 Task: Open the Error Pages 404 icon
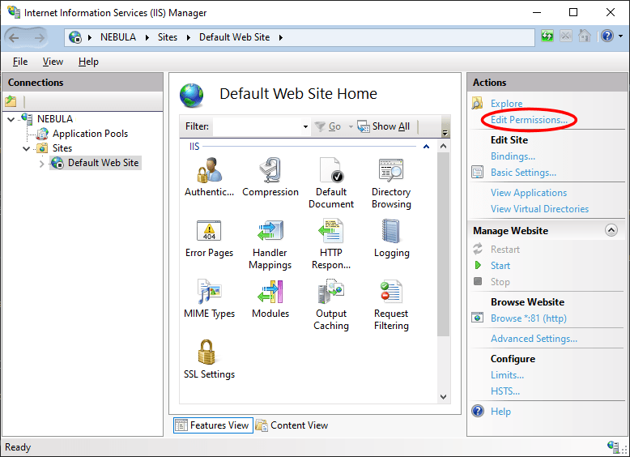[209, 231]
